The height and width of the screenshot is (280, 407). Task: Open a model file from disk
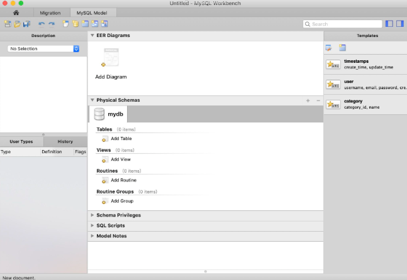17,24
